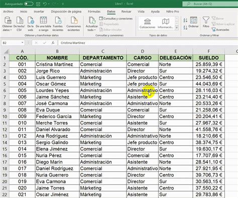Click the Buscar search box
This screenshot has height=198, width=238.
coord(210,4)
